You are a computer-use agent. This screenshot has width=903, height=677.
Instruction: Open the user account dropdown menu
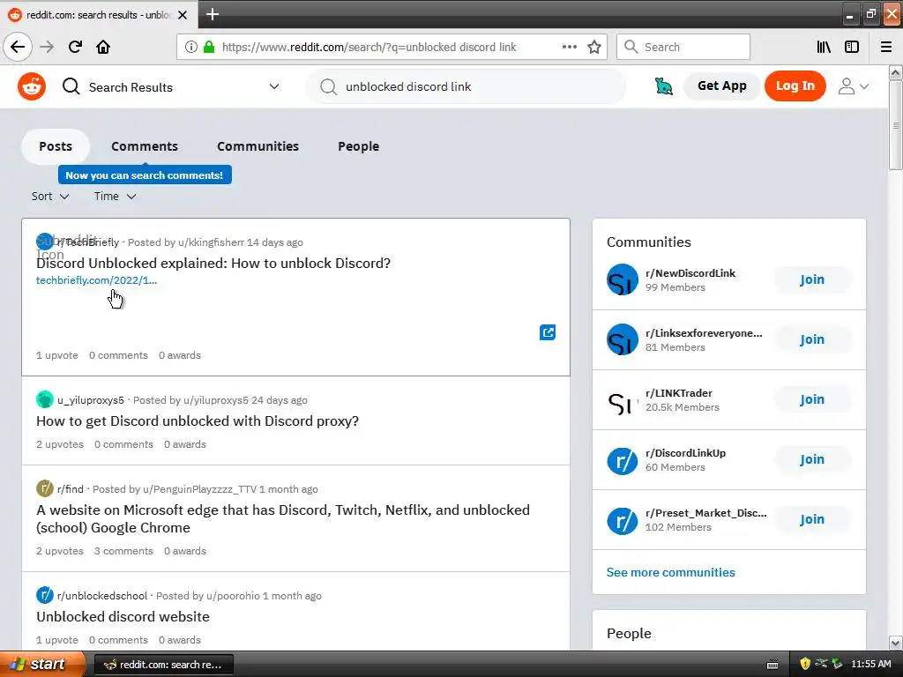[853, 86]
